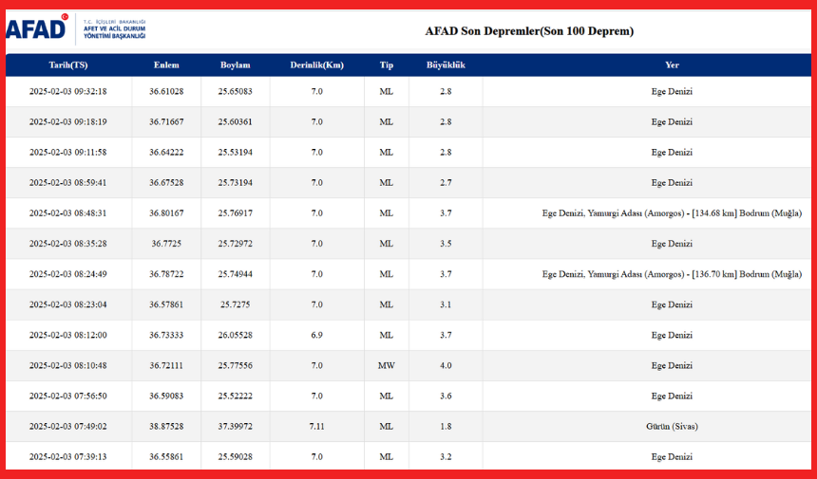Click longitude value 25.53194
817x479 pixels.
tap(235, 153)
